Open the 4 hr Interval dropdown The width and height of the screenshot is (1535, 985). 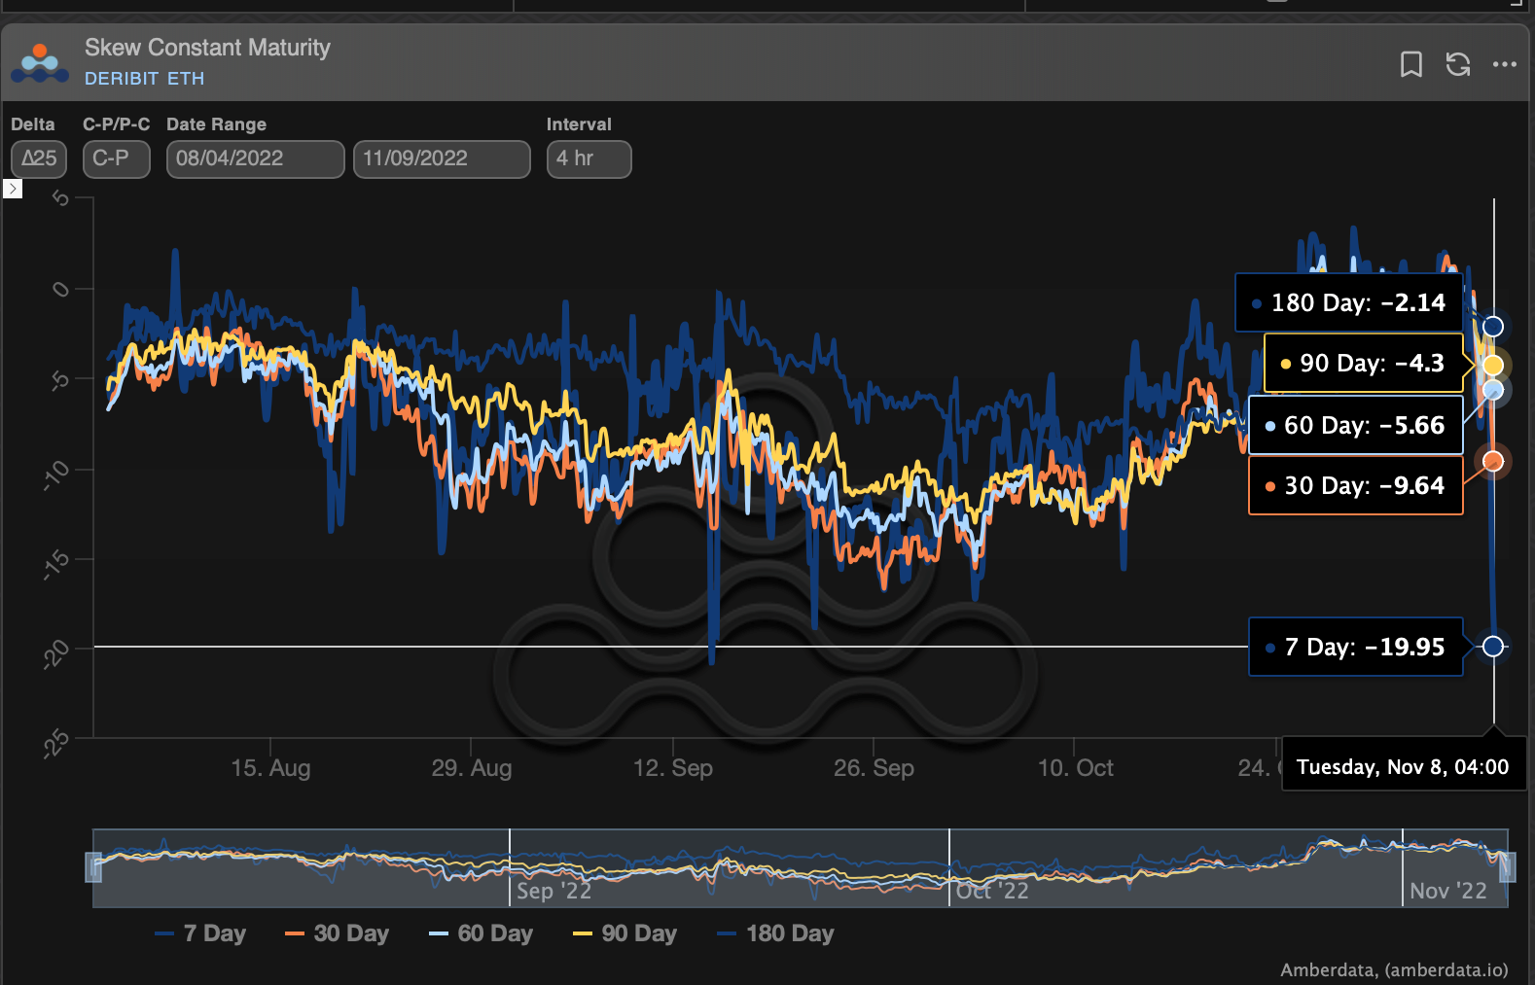(x=589, y=158)
